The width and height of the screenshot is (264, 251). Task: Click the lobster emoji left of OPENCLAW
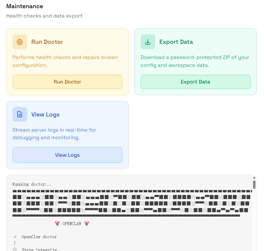pyautogui.click(x=57, y=224)
